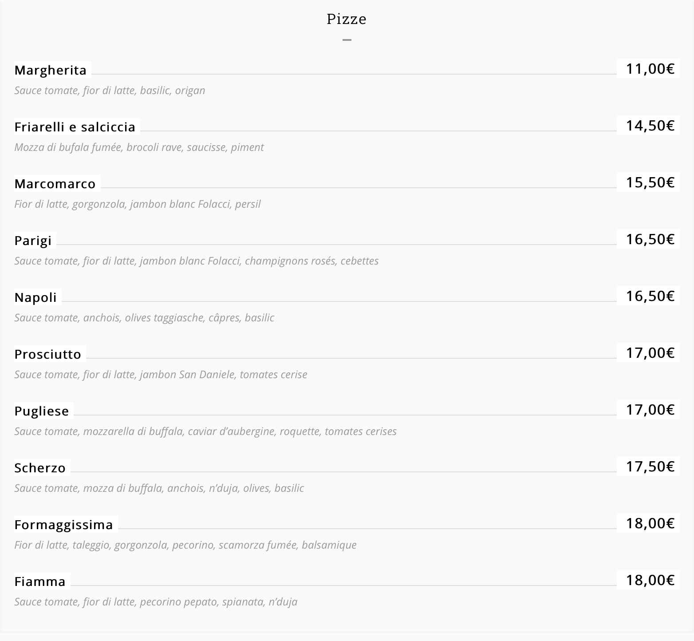Click Margherita's ingredients description
694x641 pixels.
click(110, 91)
